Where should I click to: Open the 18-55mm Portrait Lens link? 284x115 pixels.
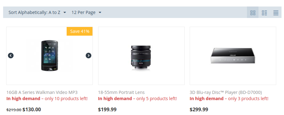pos(121,92)
